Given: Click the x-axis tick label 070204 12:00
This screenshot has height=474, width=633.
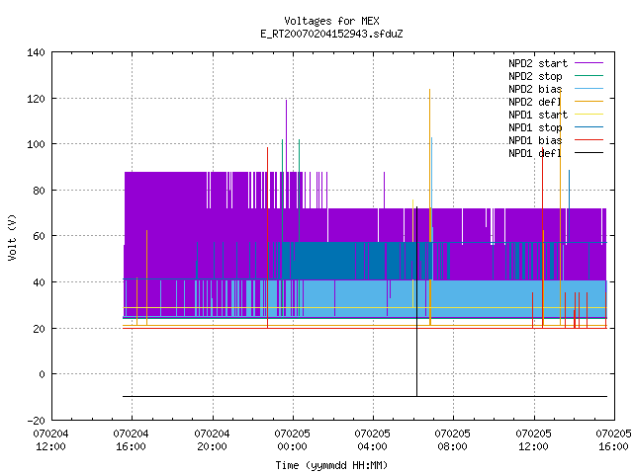Looking at the screenshot, I should coord(50,440).
